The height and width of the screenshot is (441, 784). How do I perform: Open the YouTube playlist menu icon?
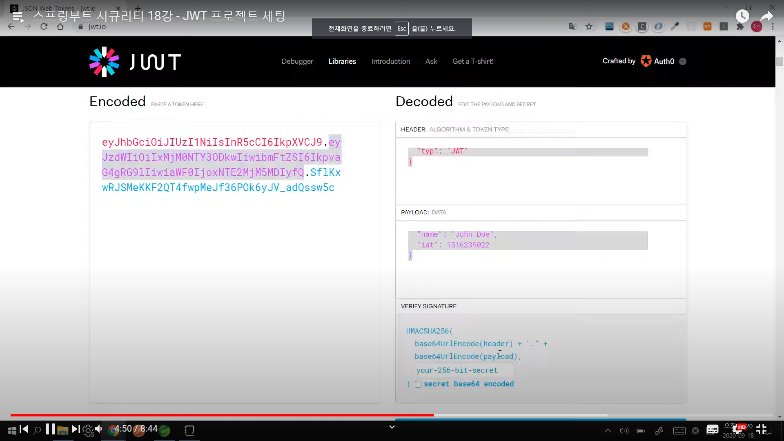18,17
